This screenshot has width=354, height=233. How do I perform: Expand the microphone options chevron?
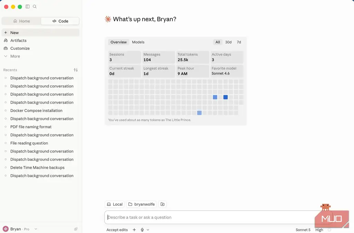[148, 230]
